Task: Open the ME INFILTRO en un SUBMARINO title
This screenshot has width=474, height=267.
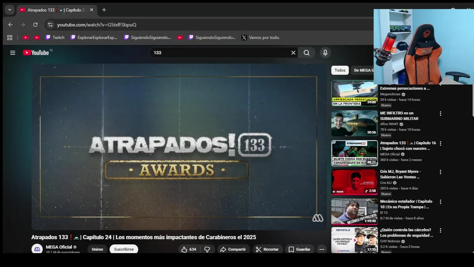Action: [399, 116]
